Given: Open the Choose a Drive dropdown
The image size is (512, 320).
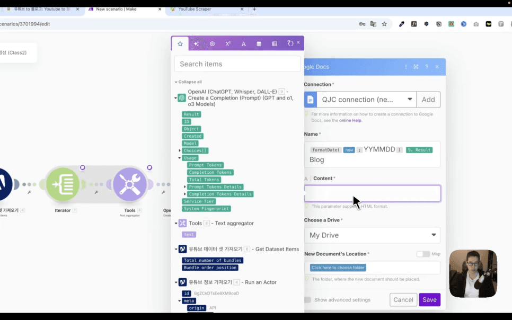Looking at the screenshot, I should click(x=372, y=235).
